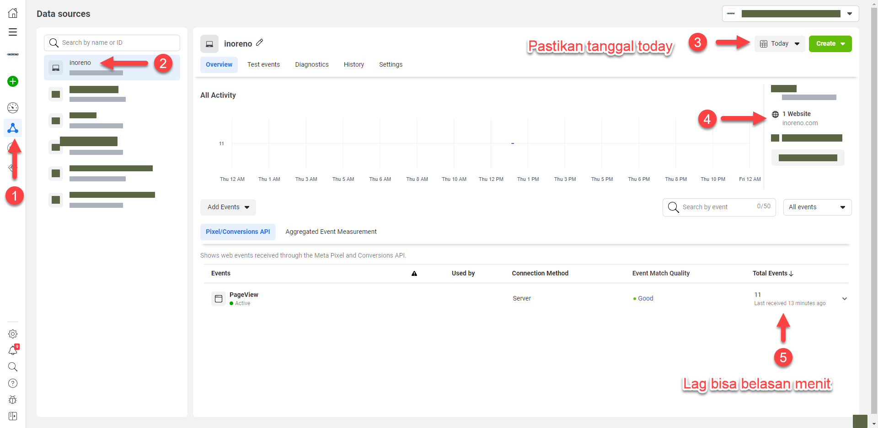The width and height of the screenshot is (878, 428).
Task: Open notifications bell icon
Action: point(13,350)
